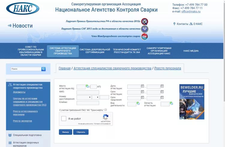
Task: Click into the ФИО input field
Action: click(x=88, y=92)
